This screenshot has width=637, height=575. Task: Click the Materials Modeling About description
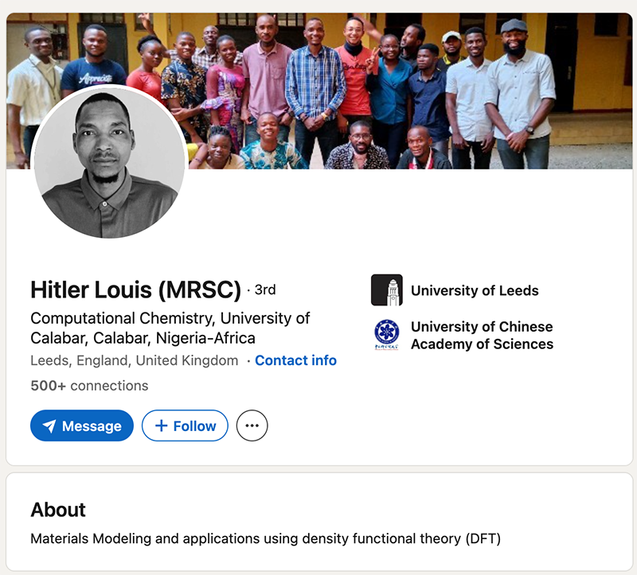(x=265, y=538)
